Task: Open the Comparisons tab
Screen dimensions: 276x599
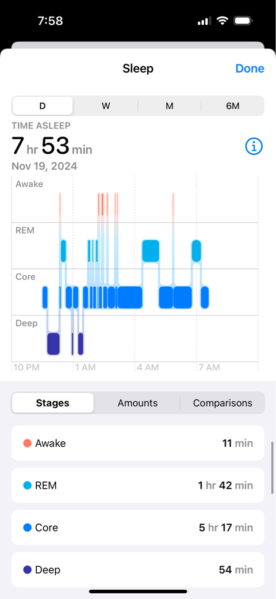Action: pos(223,403)
